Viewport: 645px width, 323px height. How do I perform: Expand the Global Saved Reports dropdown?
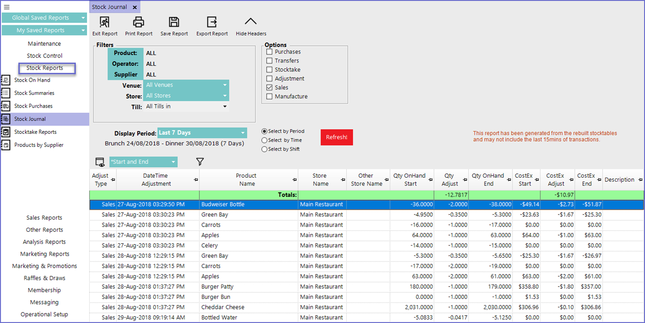click(x=44, y=18)
